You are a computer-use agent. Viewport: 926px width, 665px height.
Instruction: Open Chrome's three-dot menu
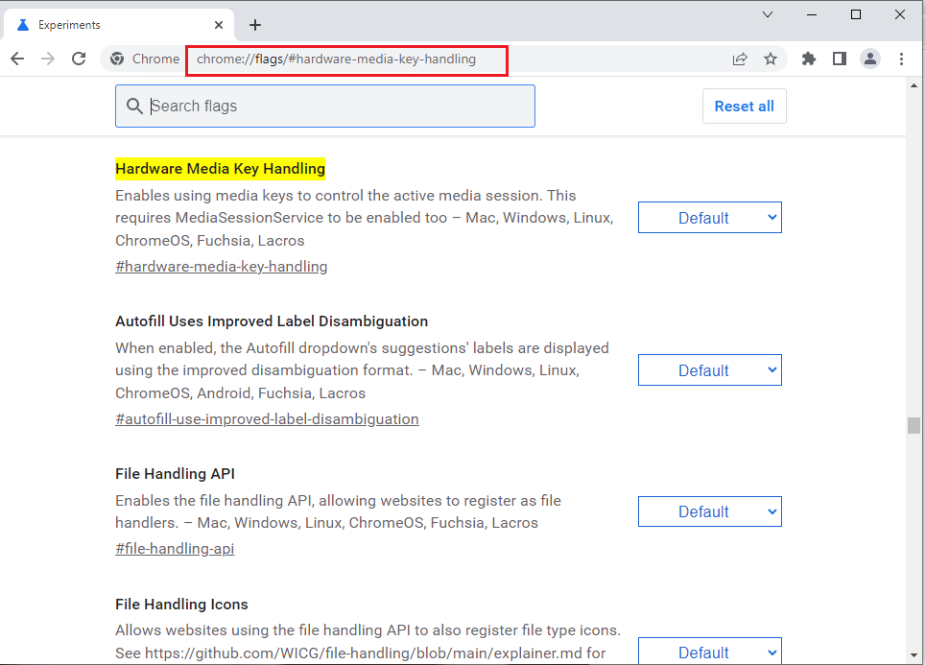pyautogui.click(x=901, y=59)
